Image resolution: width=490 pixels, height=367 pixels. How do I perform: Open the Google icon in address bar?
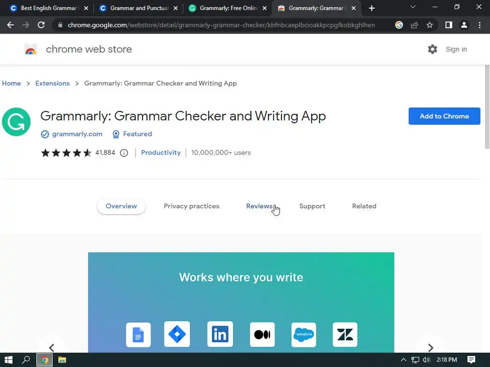coord(399,25)
